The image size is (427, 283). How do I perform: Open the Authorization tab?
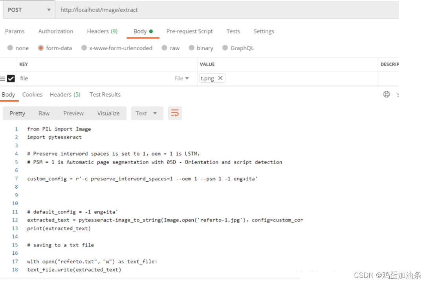pyautogui.click(x=56, y=31)
